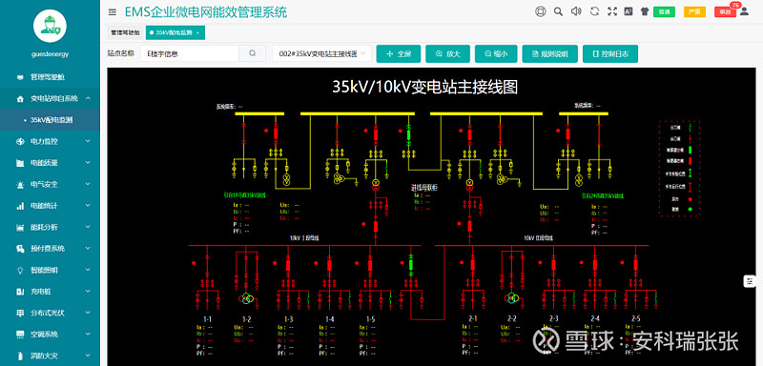This screenshot has width=763, height=366.
Task: Open language switch icon in header
Action: [x=629, y=11]
